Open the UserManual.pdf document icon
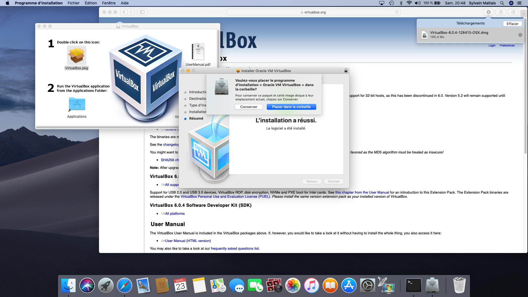The image size is (528, 297). [x=198, y=52]
